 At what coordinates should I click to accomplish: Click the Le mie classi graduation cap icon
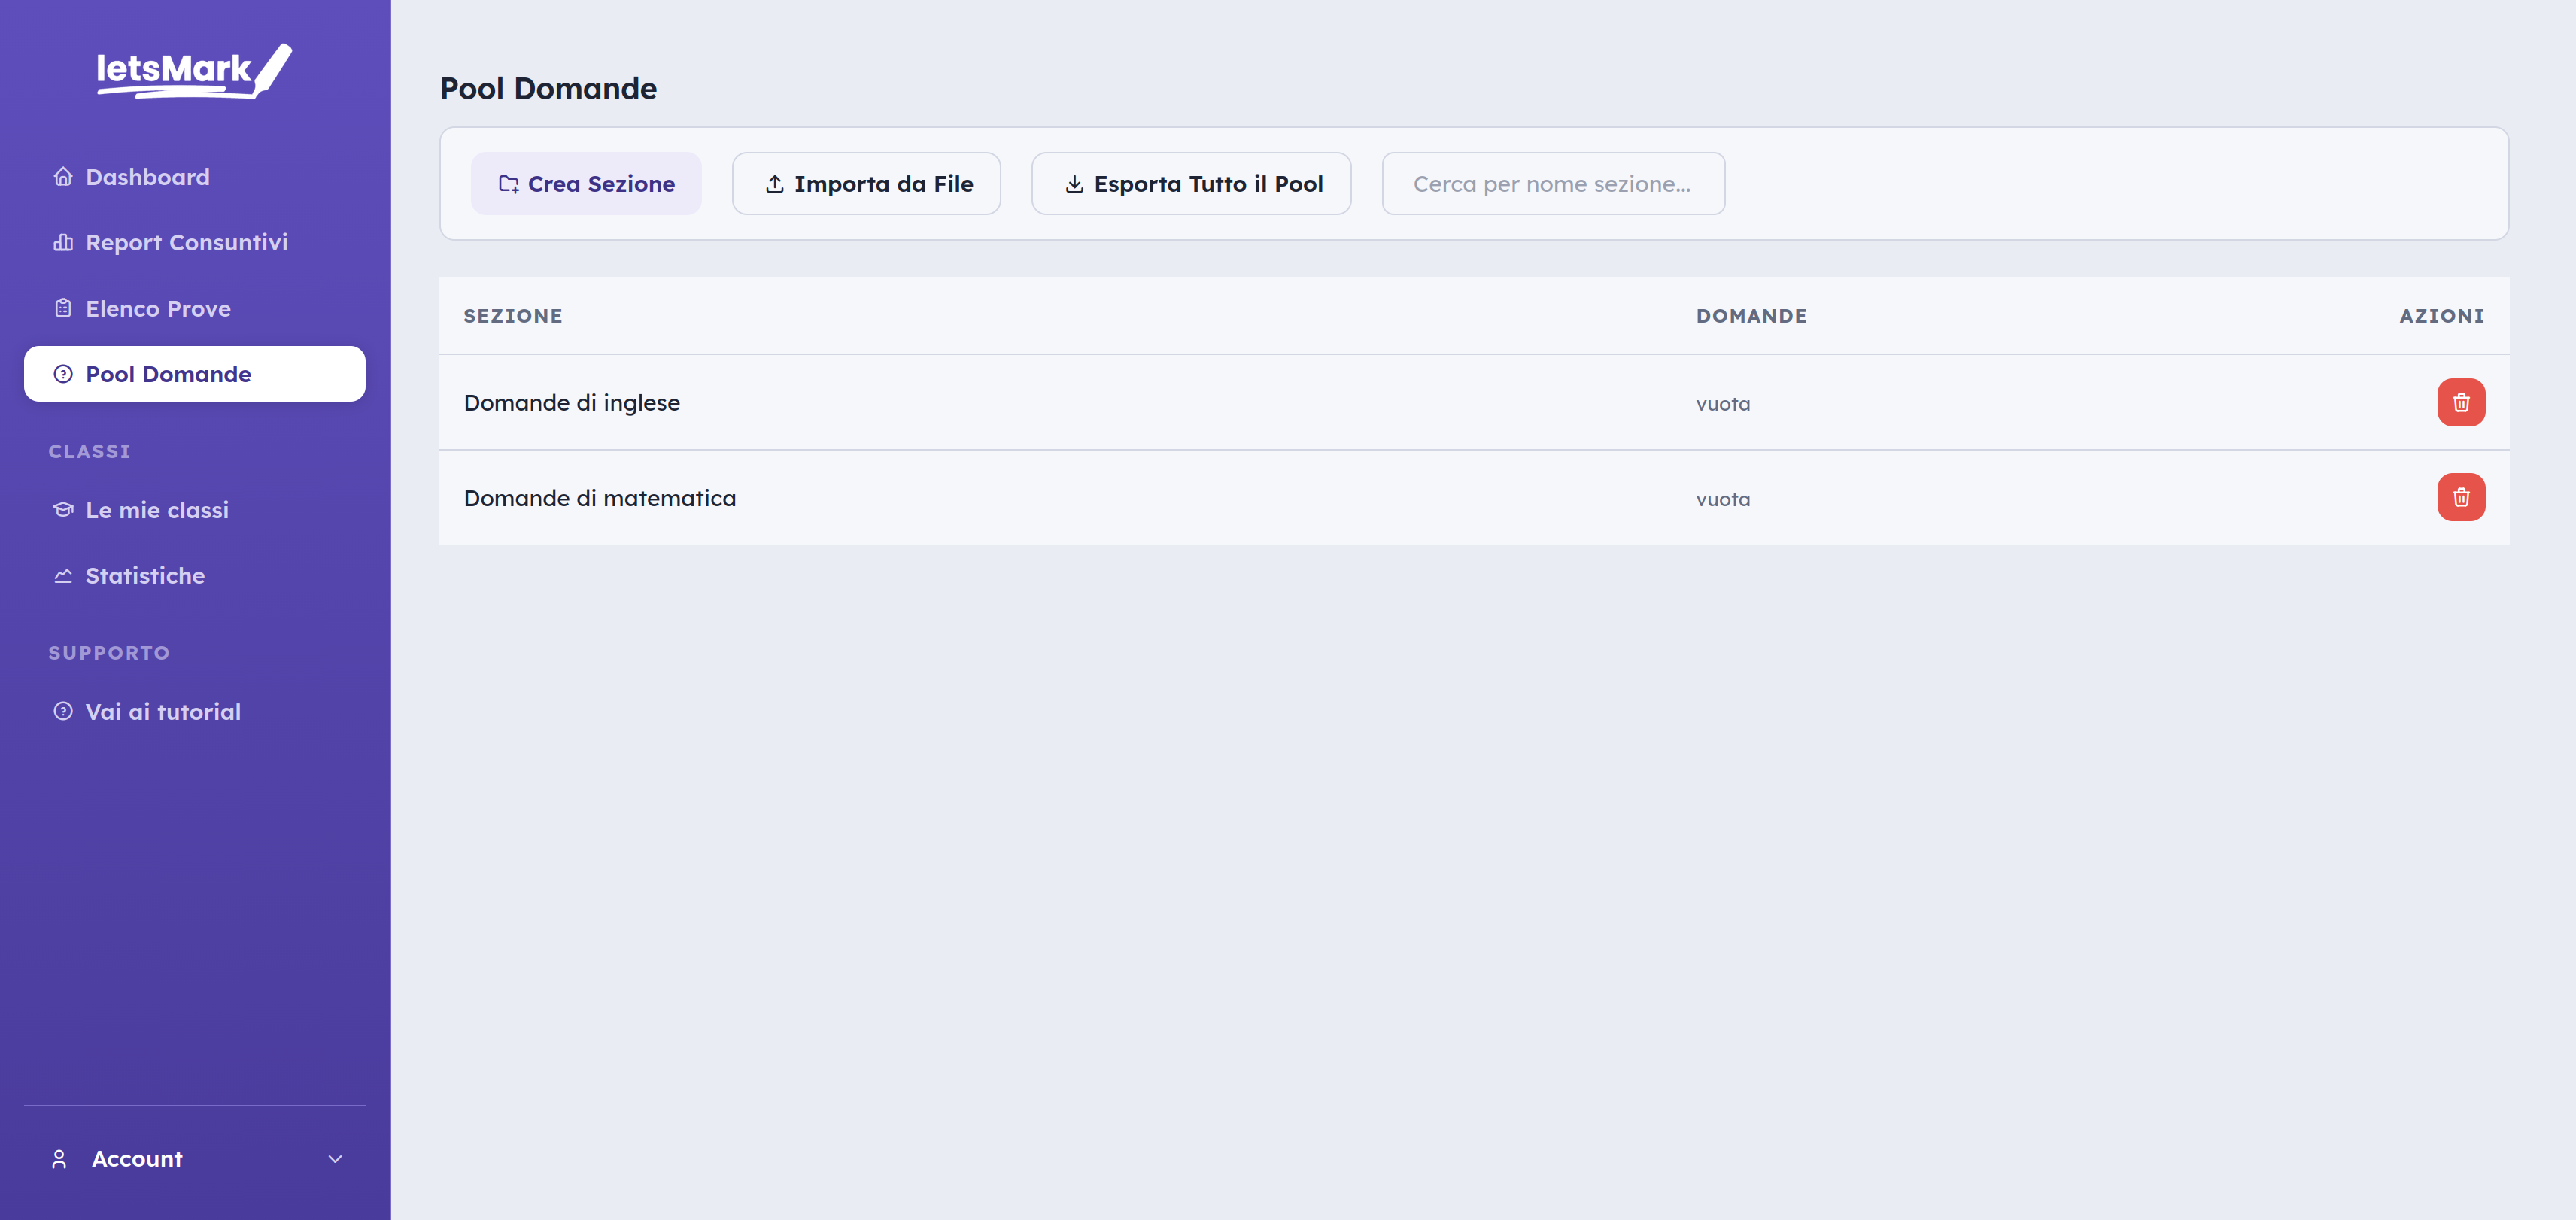(63, 510)
